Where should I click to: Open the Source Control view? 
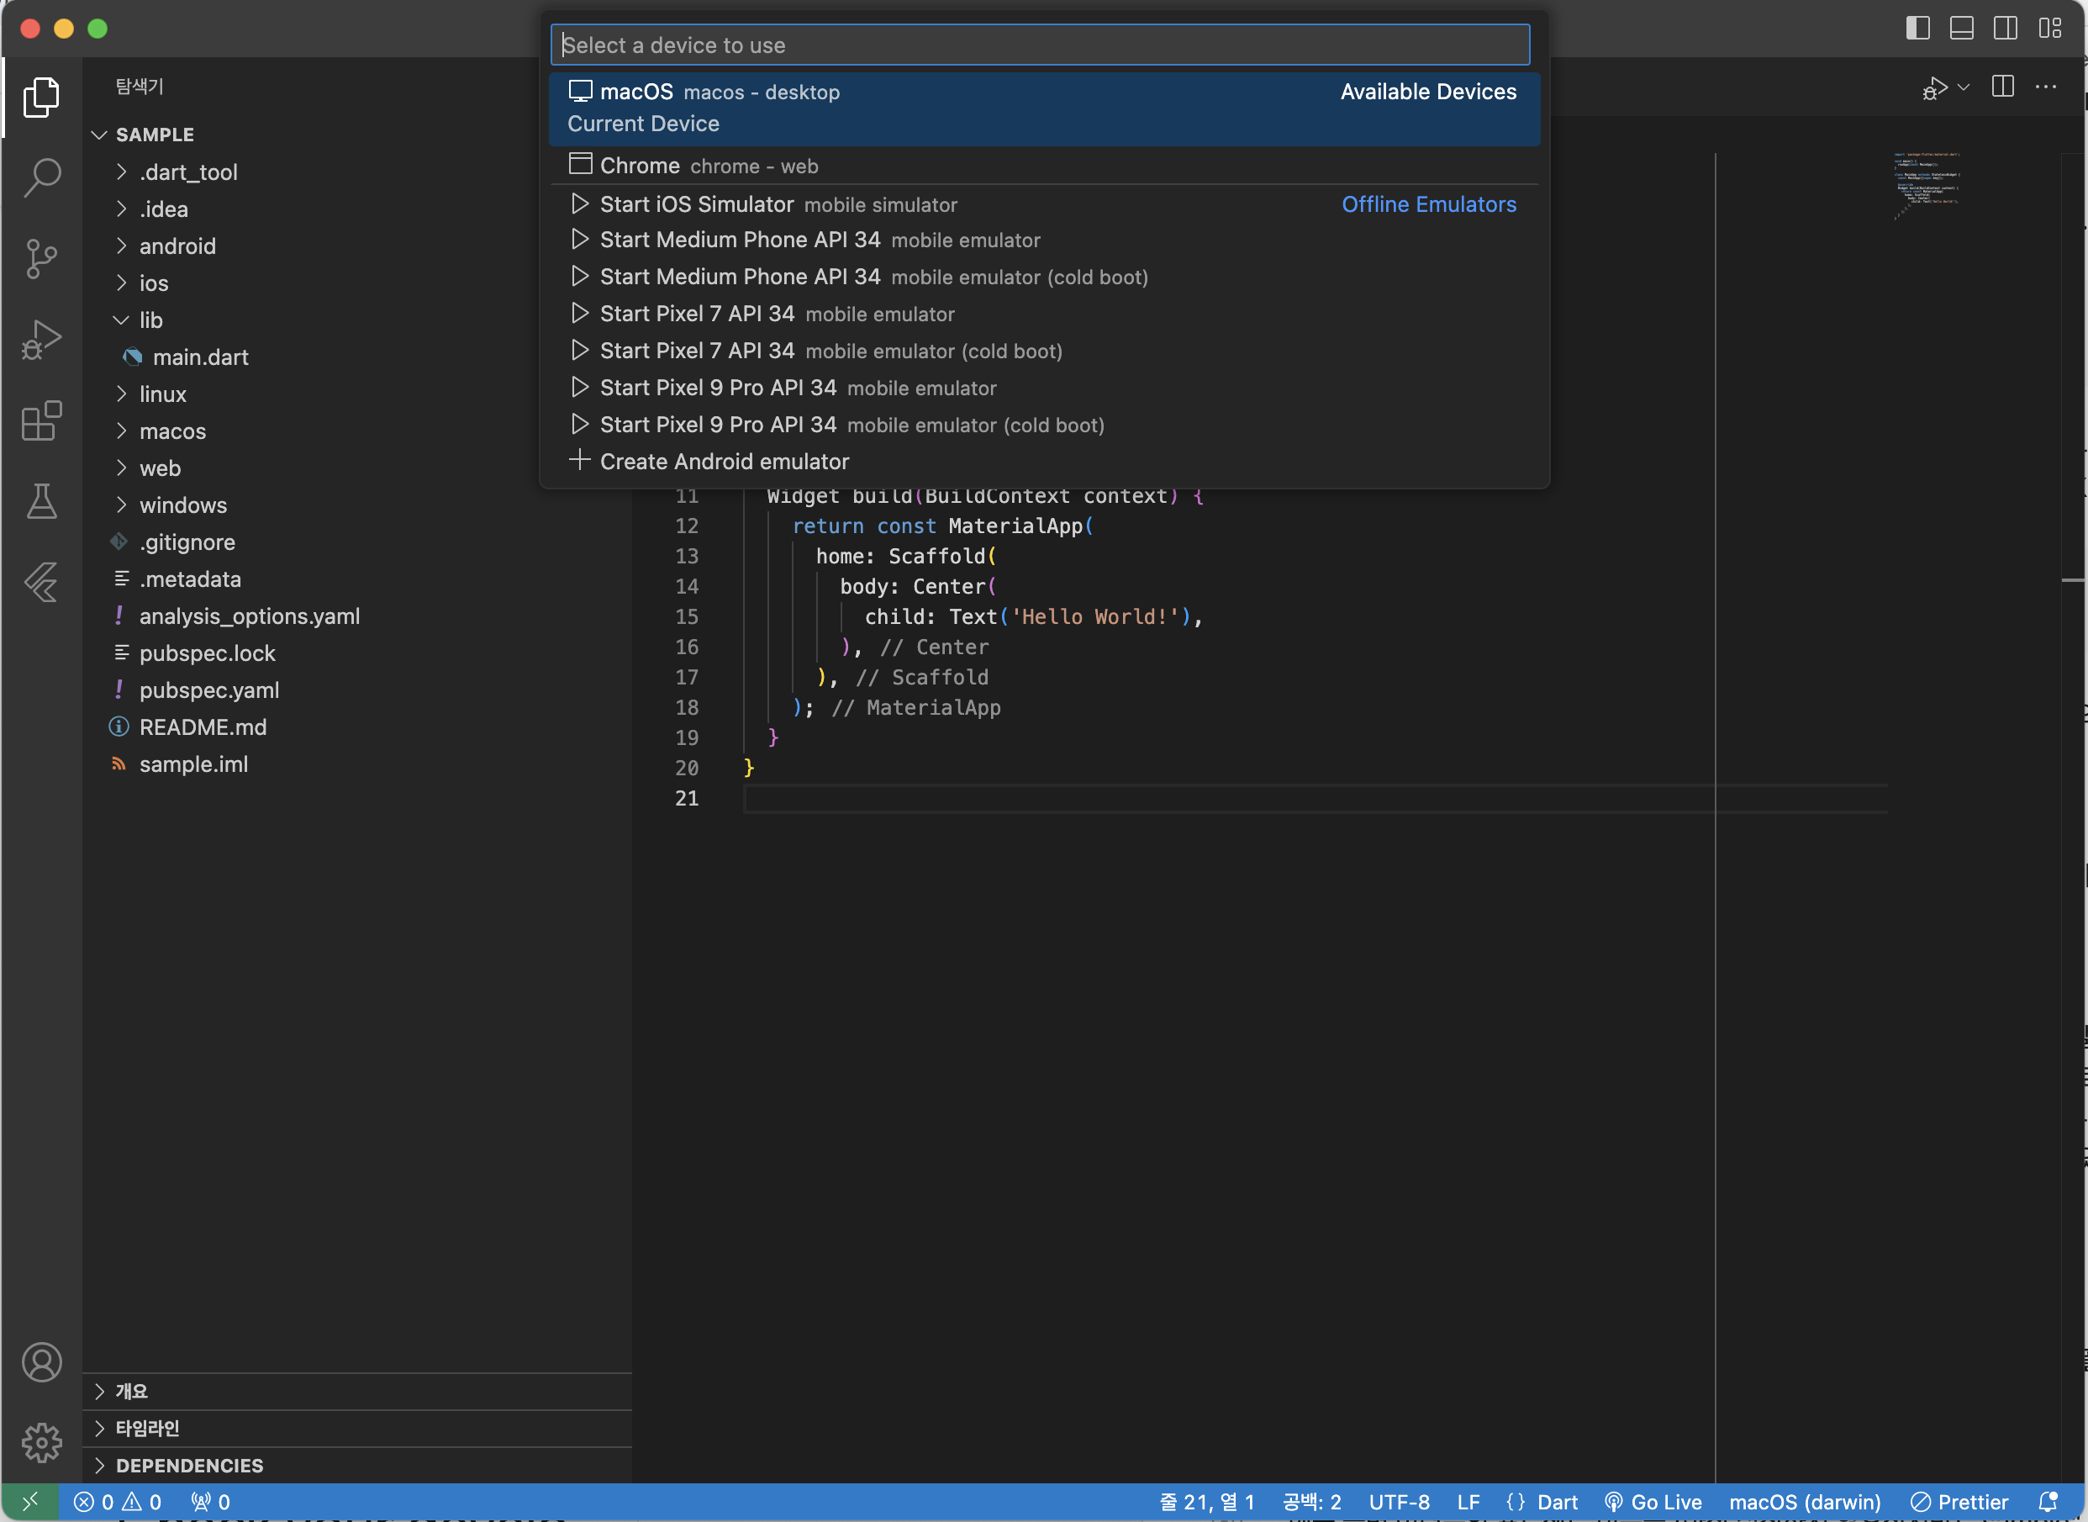(x=41, y=259)
